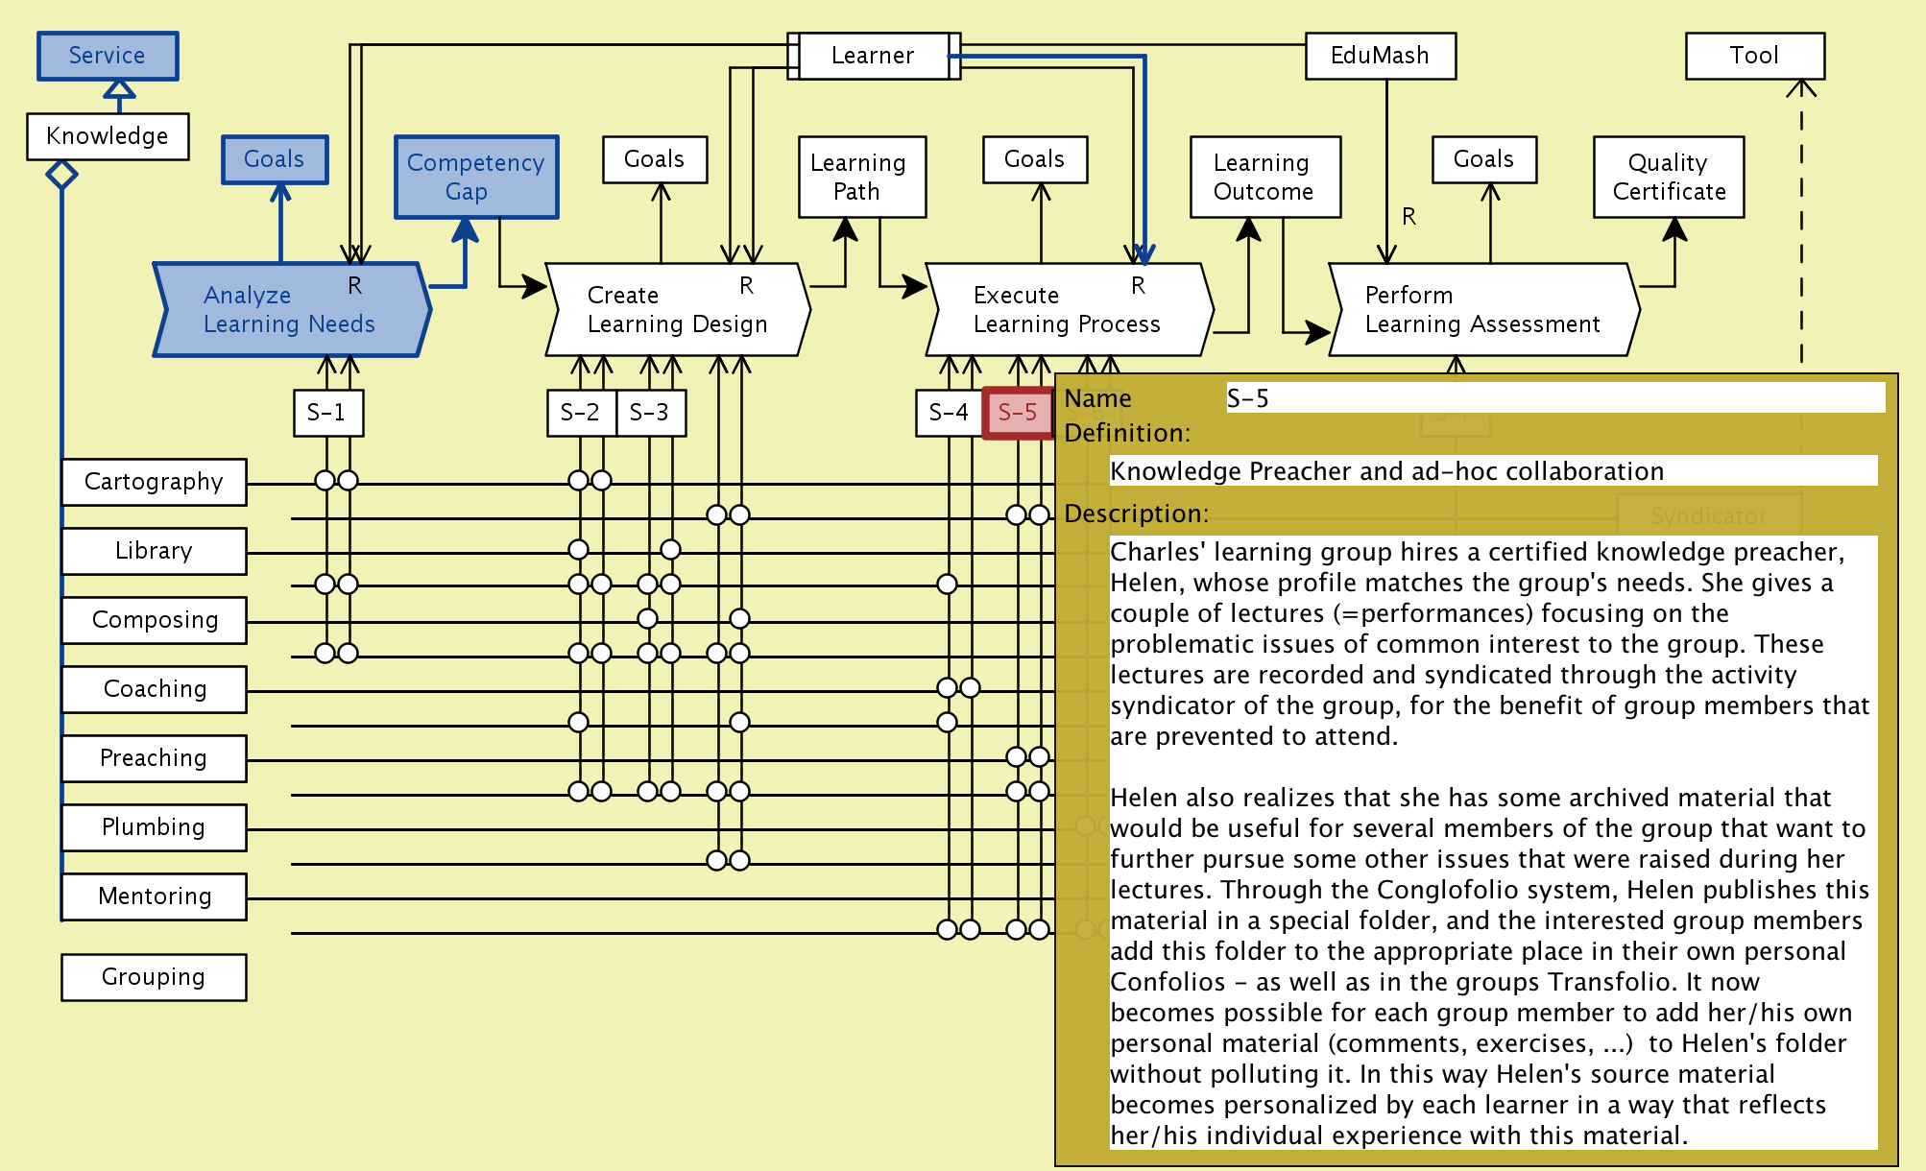Select the Cartography knowledge item
1926x1171 pixels.
coord(154,482)
